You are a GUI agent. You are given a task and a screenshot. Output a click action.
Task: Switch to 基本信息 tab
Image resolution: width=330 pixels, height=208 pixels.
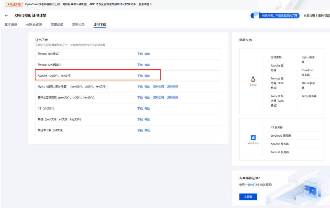[x=11, y=25]
